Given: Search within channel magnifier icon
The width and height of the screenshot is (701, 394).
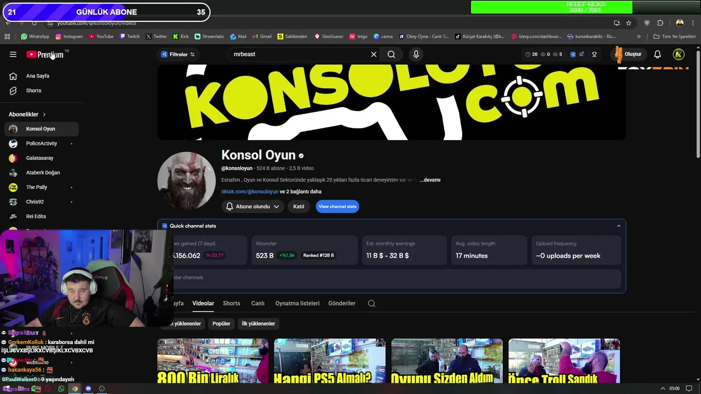Looking at the screenshot, I should (x=372, y=303).
